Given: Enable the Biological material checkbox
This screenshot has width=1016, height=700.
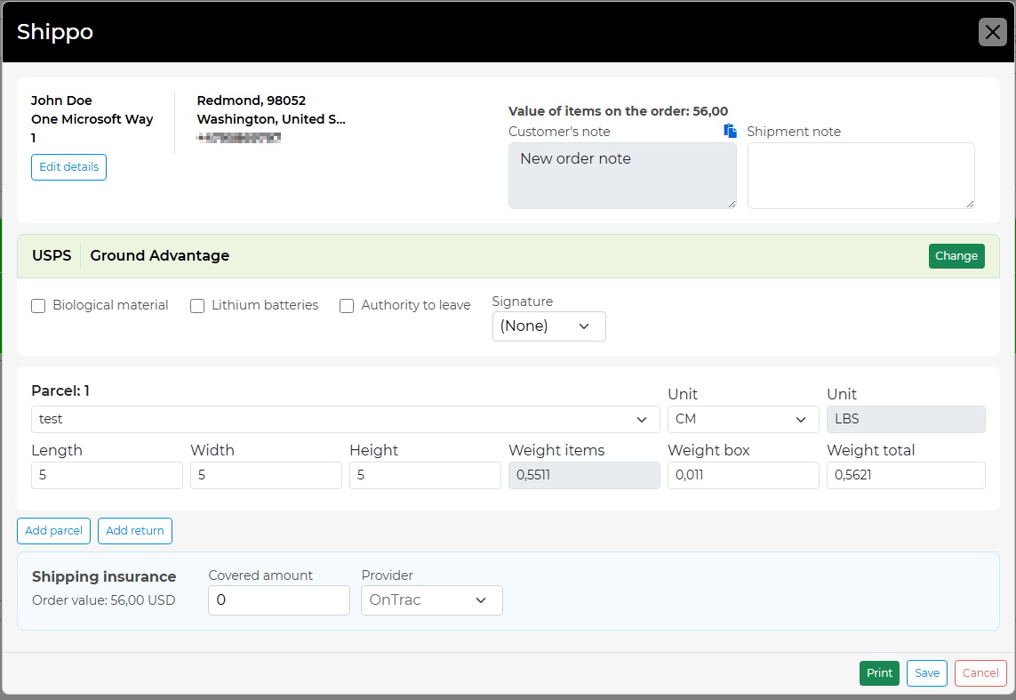Looking at the screenshot, I should click(x=38, y=306).
